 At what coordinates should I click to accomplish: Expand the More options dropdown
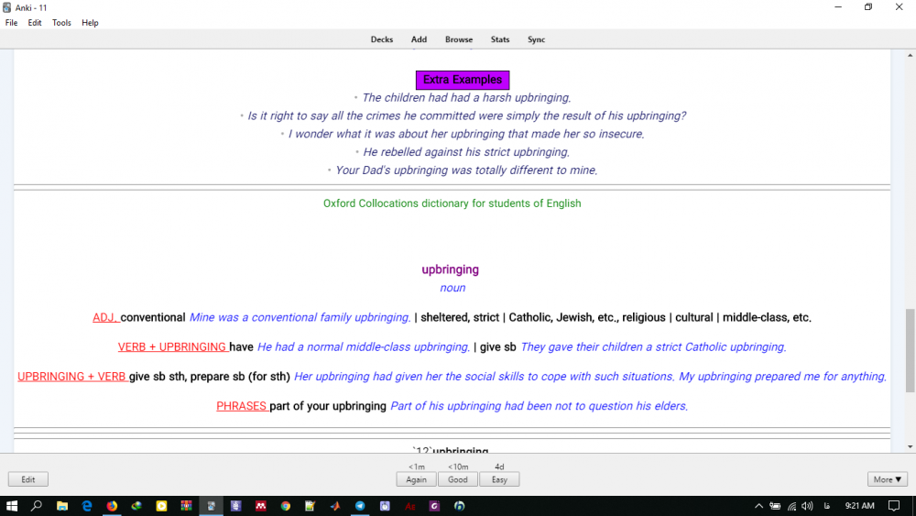click(888, 479)
